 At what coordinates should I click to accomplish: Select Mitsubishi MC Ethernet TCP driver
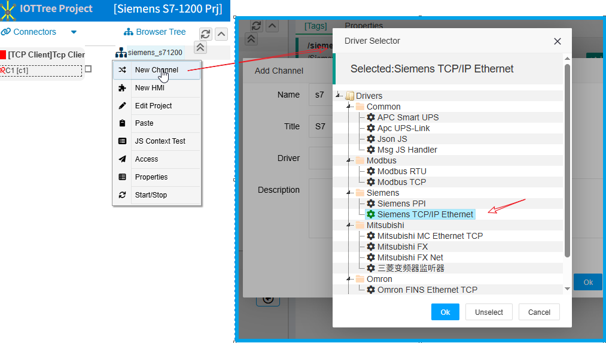tap(430, 236)
